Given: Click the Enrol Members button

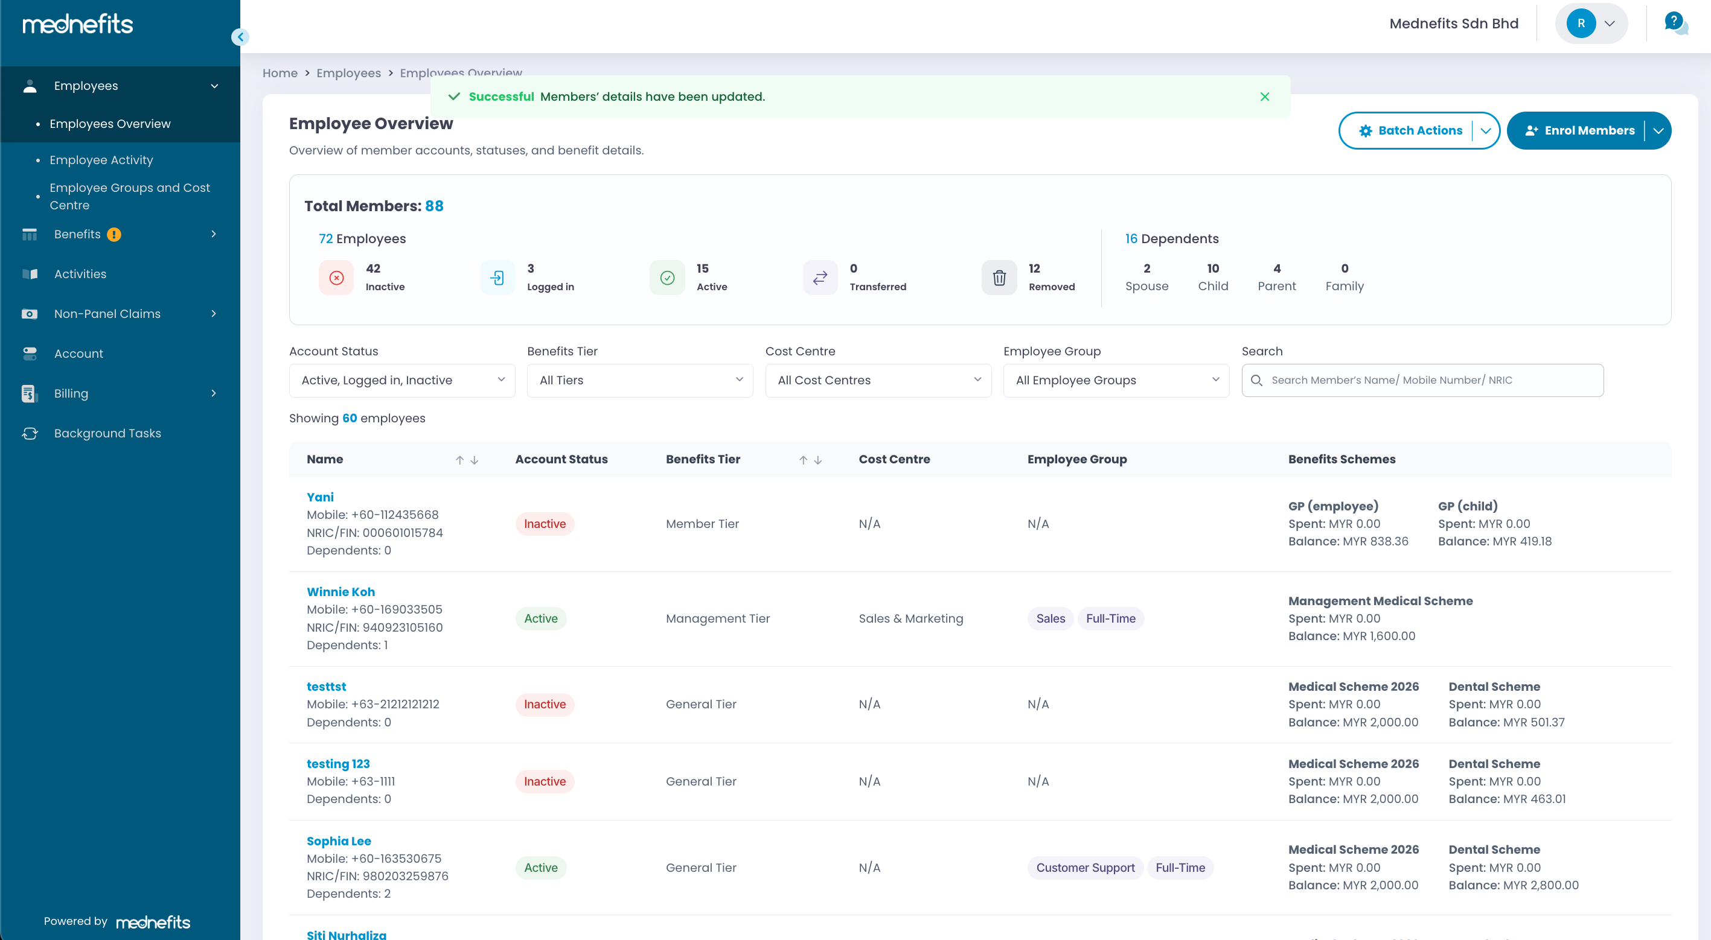Looking at the screenshot, I should [1580, 131].
